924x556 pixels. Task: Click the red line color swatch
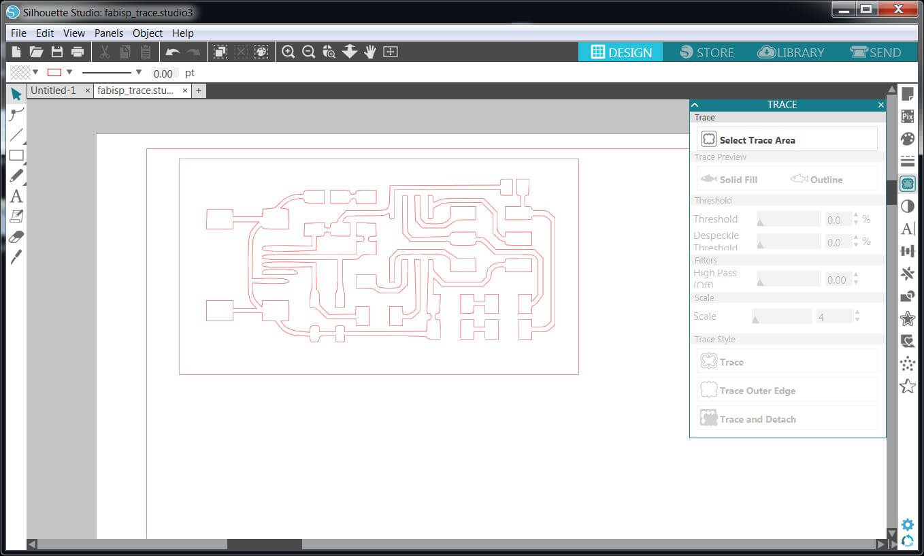point(54,72)
